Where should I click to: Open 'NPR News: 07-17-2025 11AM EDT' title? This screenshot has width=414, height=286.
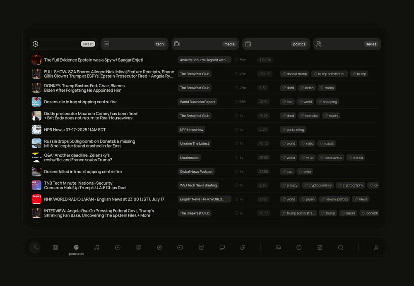click(x=75, y=130)
